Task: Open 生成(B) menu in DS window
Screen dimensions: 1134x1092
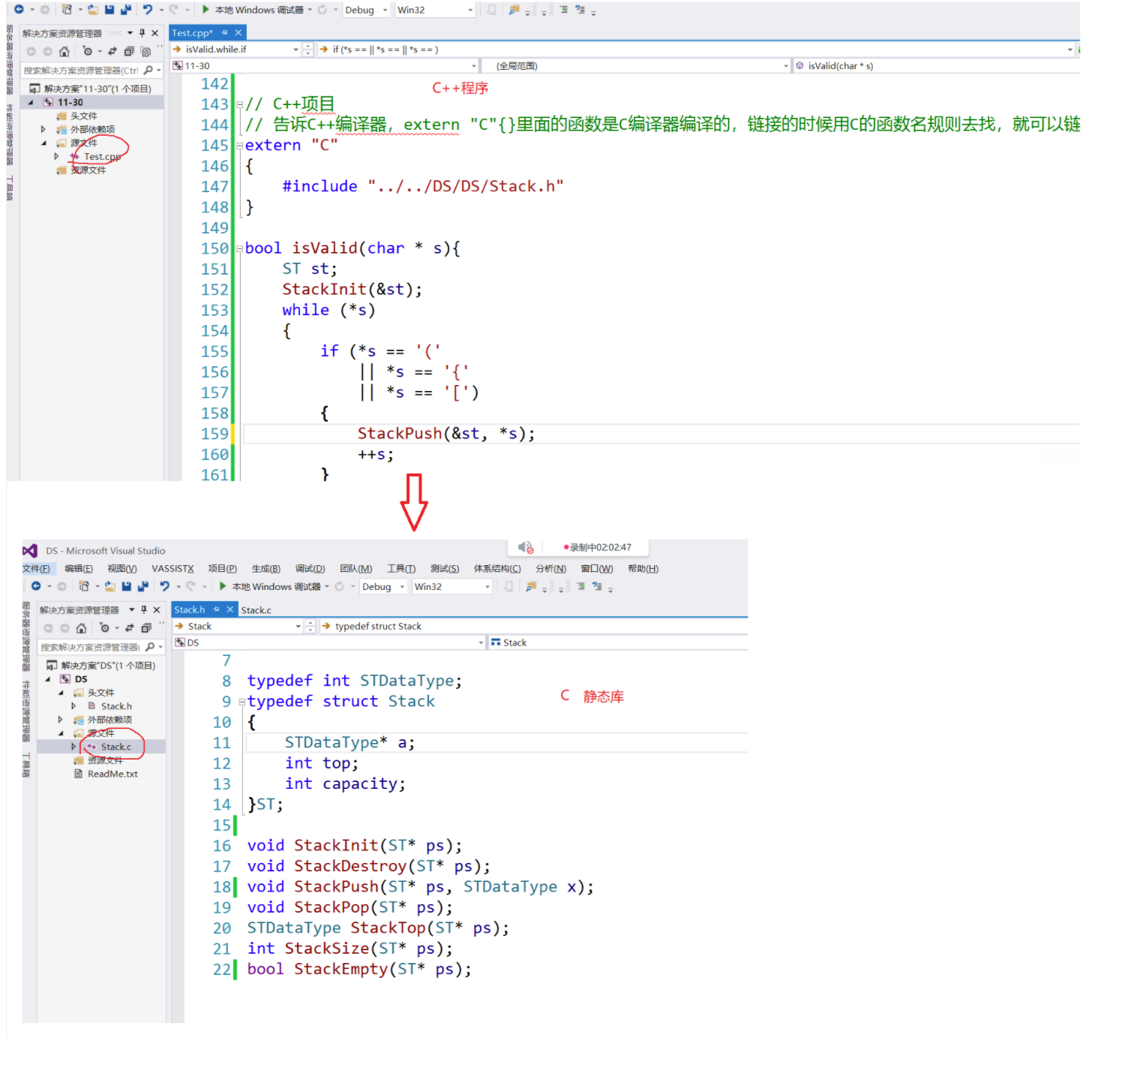Action: [265, 569]
